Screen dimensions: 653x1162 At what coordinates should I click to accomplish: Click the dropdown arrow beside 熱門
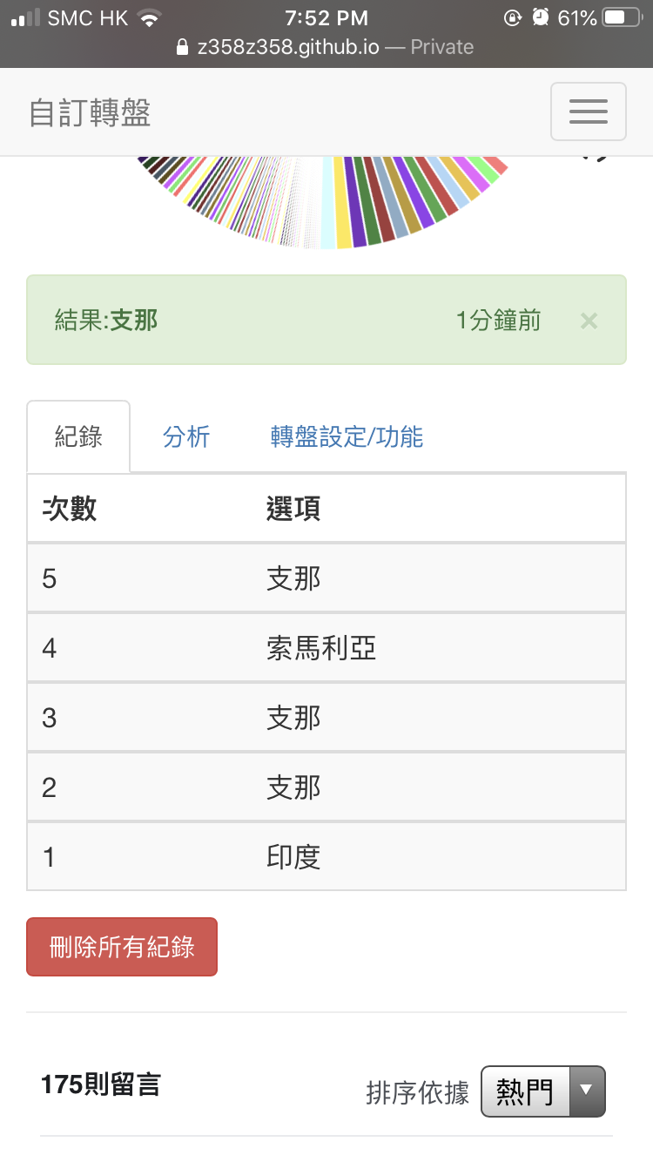587,1091
